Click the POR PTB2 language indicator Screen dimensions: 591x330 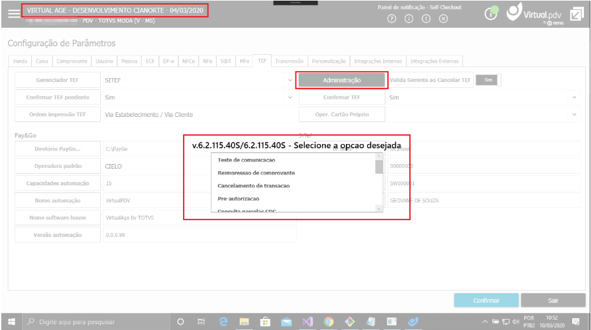(x=529, y=322)
